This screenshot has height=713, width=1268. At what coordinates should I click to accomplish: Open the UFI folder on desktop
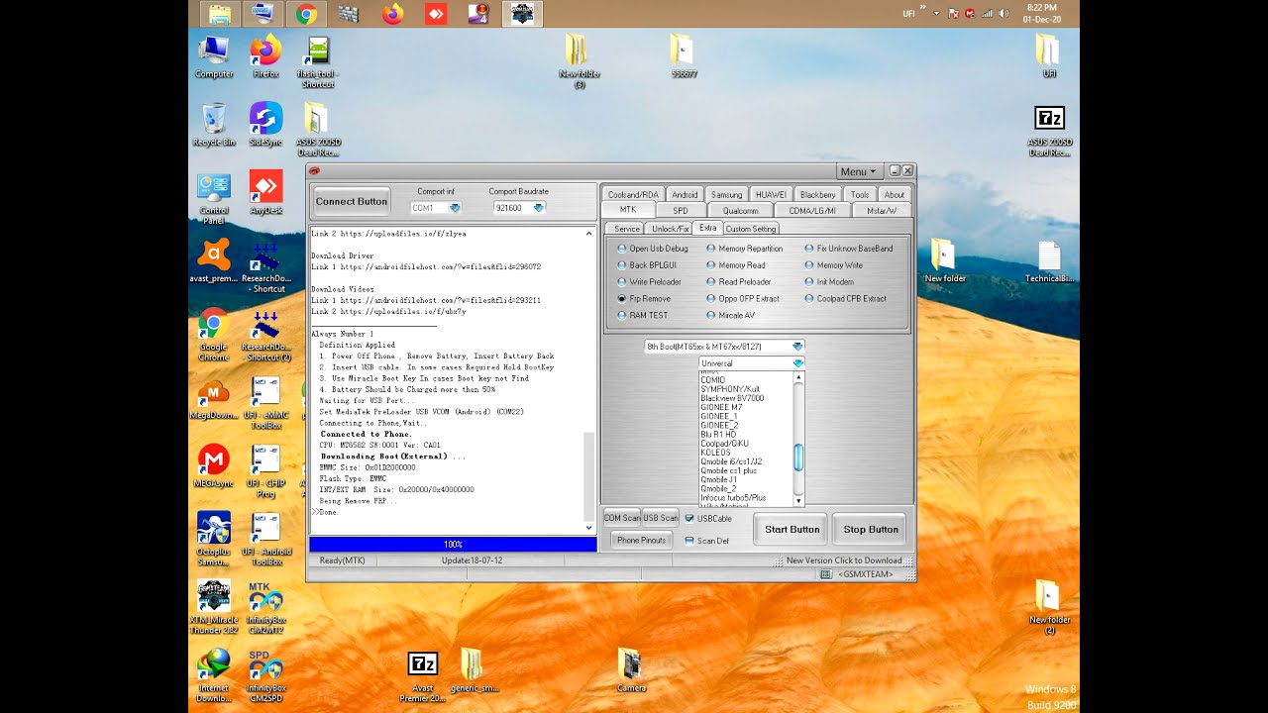pos(1049,56)
